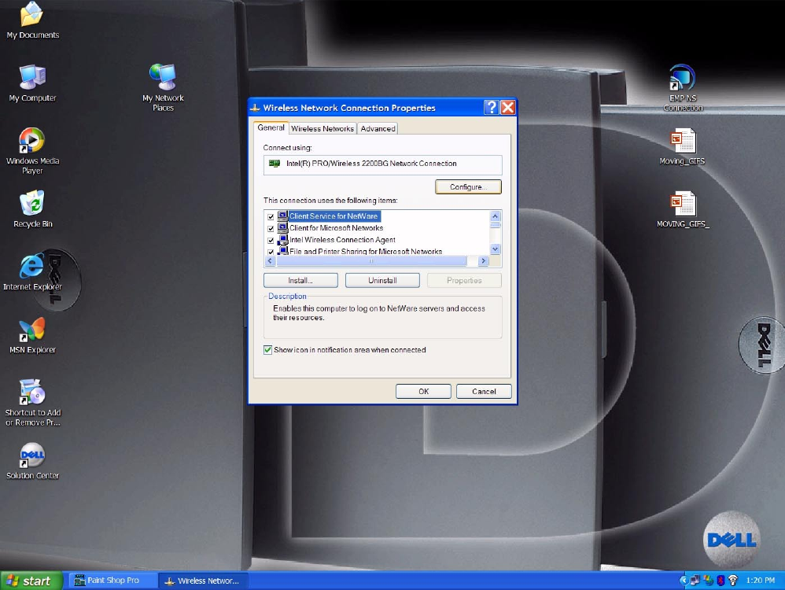This screenshot has height=590, width=785.
Task: Click the horizontal scrollbar thumb
Action: click(371, 261)
